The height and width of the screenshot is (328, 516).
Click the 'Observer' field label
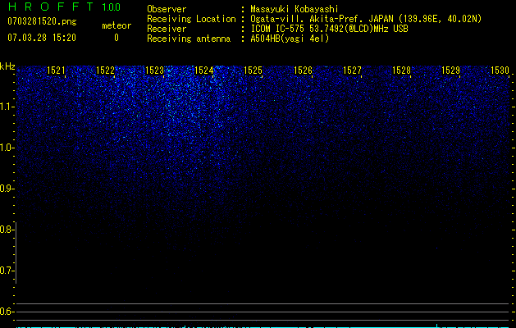[x=167, y=9]
